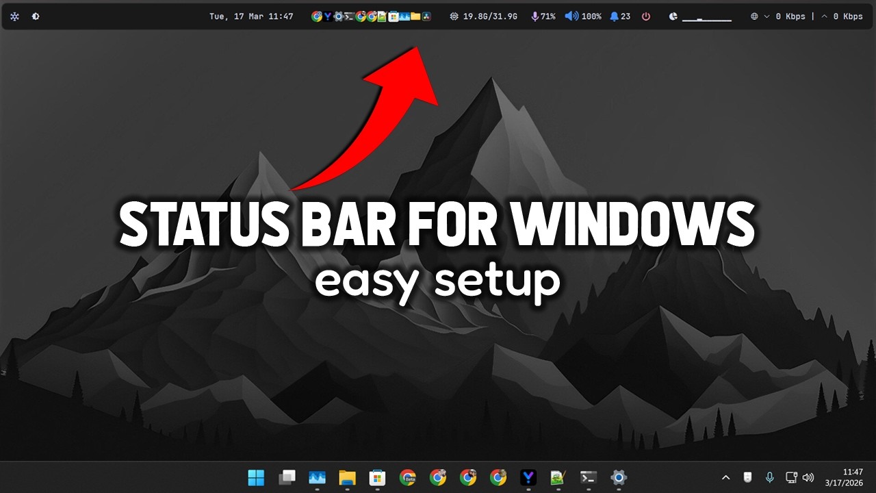This screenshot has width=876, height=493.
Task: Open the notifications bell showing 23
Action: click(620, 16)
